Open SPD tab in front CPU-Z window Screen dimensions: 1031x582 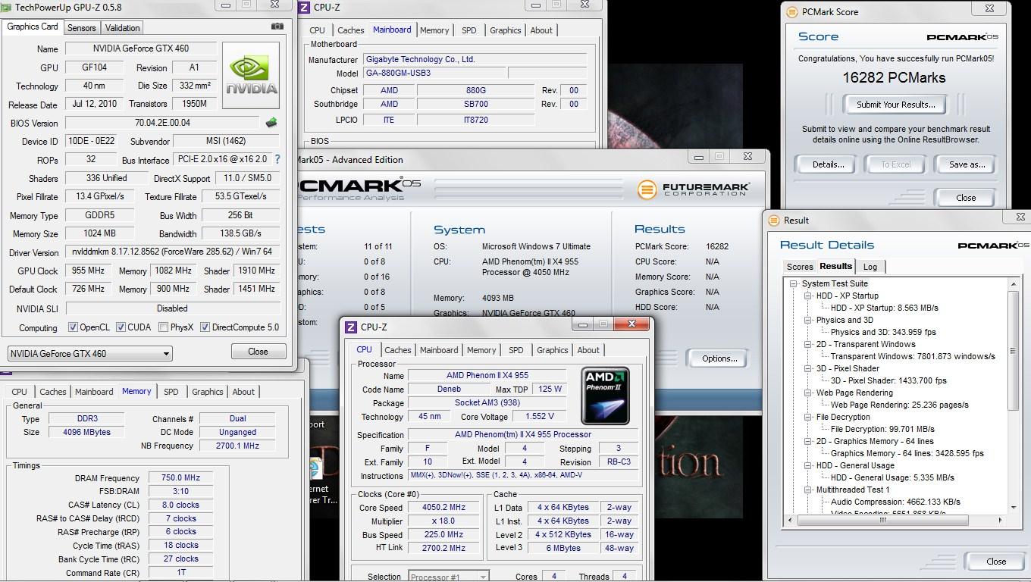516,350
